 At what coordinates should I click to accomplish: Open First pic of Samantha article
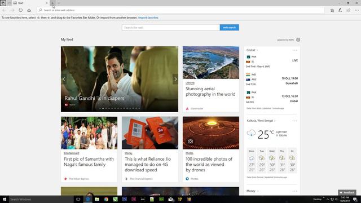(89, 162)
